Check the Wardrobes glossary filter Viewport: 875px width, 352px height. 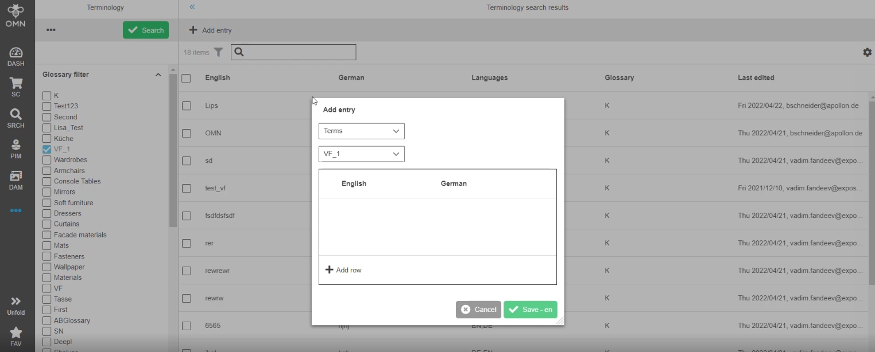[47, 160]
